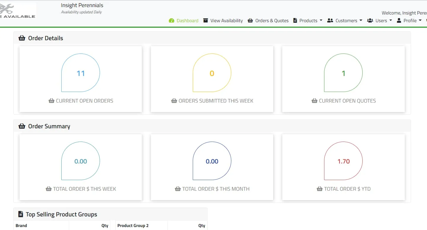This screenshot has height=230, width=427.
Task: Click basket icon beside Total Order $ This Week
Action: click(x=49, y=189)
